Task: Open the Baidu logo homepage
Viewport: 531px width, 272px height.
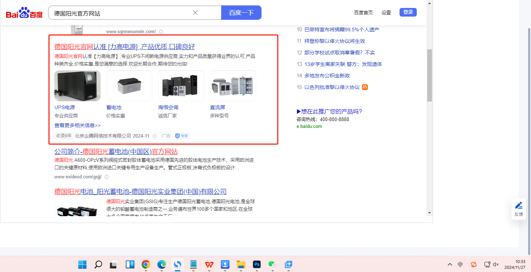Action: coord(24,13)
